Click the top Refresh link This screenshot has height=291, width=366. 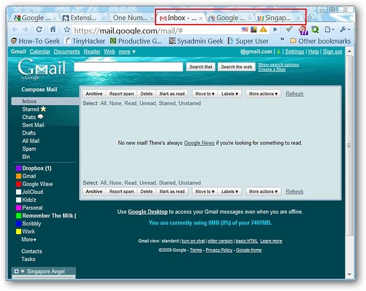[x=295, y=94]
